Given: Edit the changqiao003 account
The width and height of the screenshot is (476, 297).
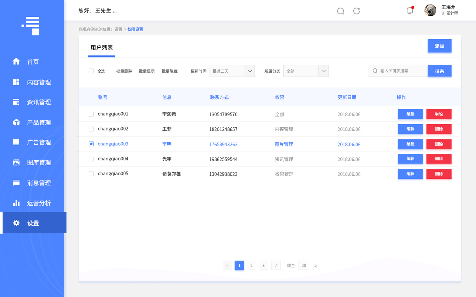Looking at the screenshot, I should click(x=410, y=144).
